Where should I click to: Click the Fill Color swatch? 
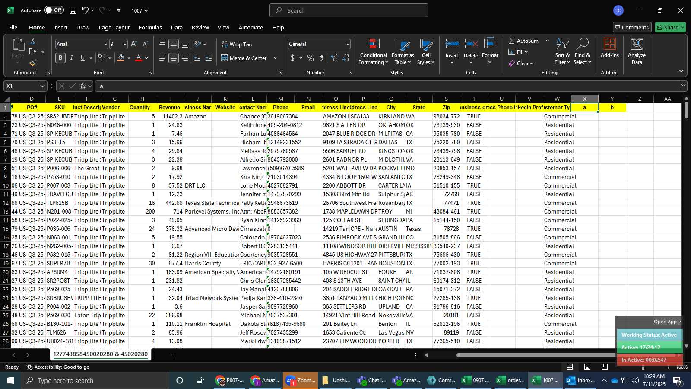coord(121,58)
